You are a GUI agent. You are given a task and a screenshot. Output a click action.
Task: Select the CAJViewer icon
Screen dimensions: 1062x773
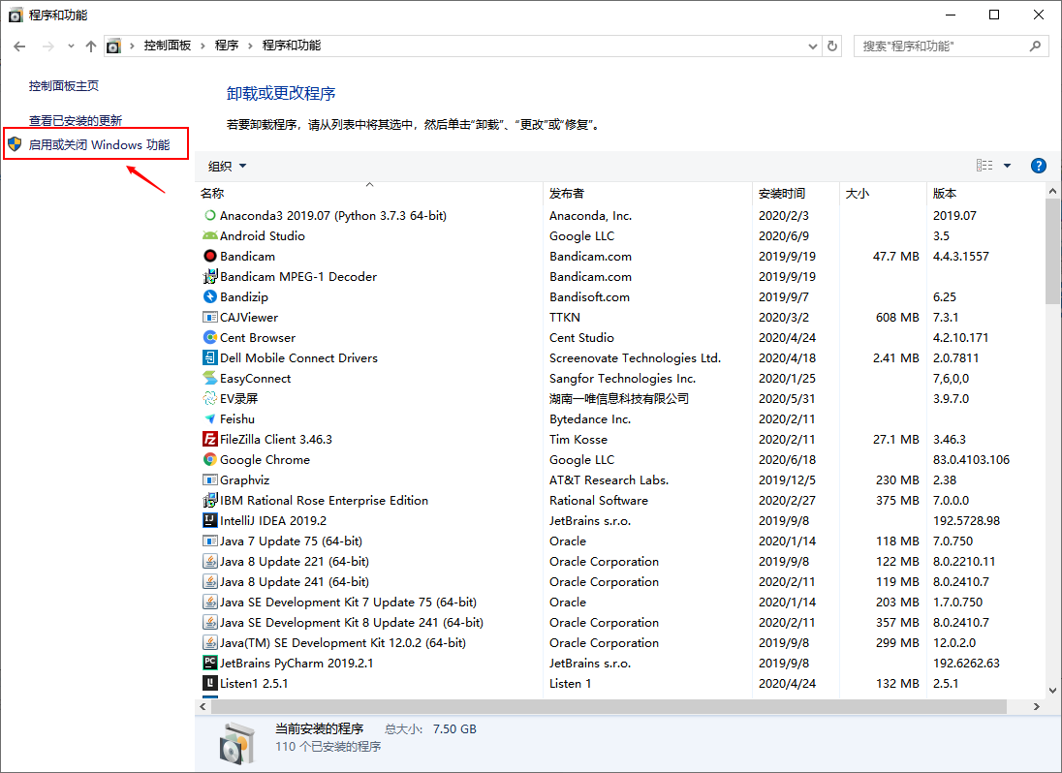[210, 317]
